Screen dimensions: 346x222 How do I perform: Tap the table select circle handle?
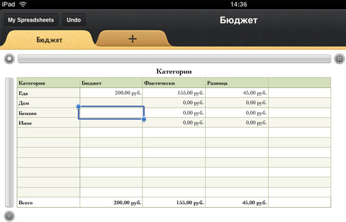coord(9,59)
